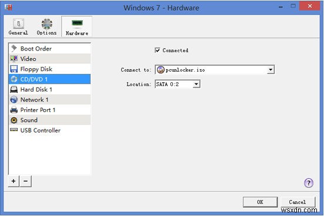Viewport: 324px width, 216px height.
Task: Minimize the Windows 7 - Hardware window
Action: pos(280,7)
